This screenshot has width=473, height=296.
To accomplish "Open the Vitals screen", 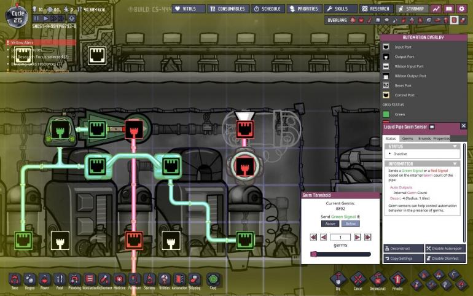I will (189, 9).
